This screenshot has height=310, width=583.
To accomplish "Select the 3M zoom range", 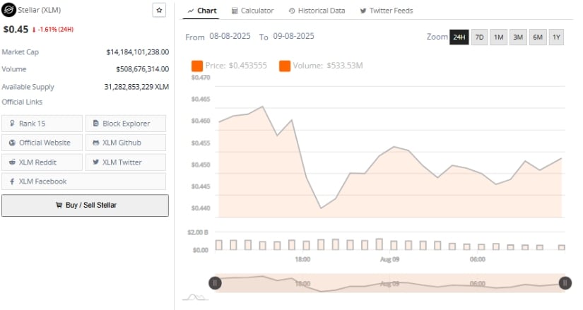I will pos(518,37).
